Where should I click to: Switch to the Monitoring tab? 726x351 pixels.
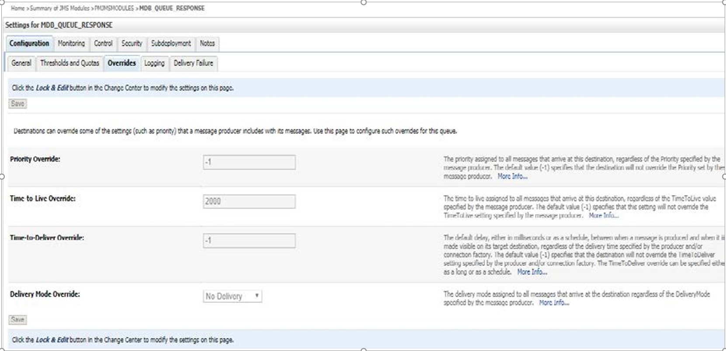[x=71, y=43]
